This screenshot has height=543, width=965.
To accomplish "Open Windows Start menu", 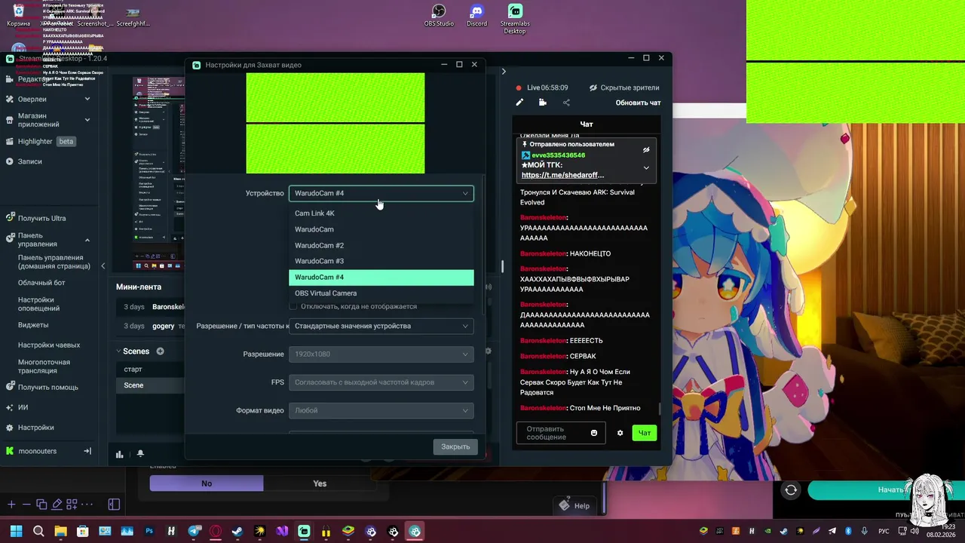I will point(16,531).
